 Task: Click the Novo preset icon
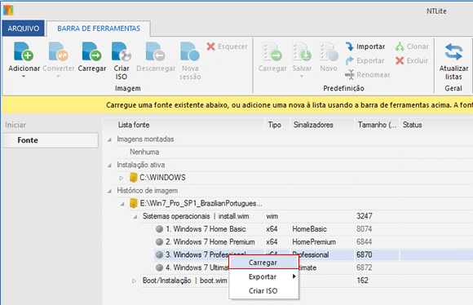tap(329, 51)
